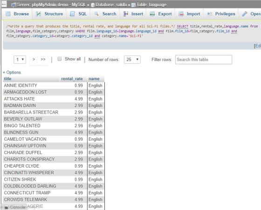Screen dimensions: 261x210
Task: Select the CROWDS TELEMARK cell
Action: pyautogui.click(x=31, y=200)
